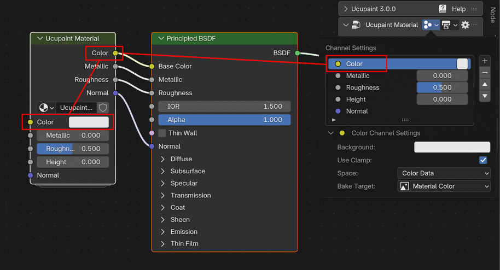This screenshot has width=500, height=270.
Task: Open the Ucupaint settings gear icon
Action: (465, 25)
